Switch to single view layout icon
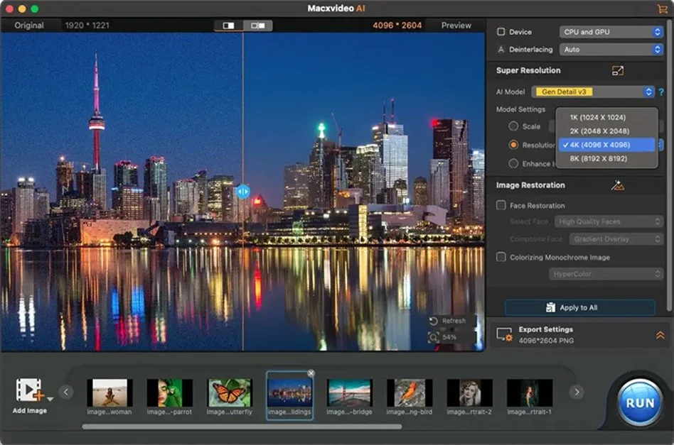Screen dimensions: 674x445 tap(229, 26)
